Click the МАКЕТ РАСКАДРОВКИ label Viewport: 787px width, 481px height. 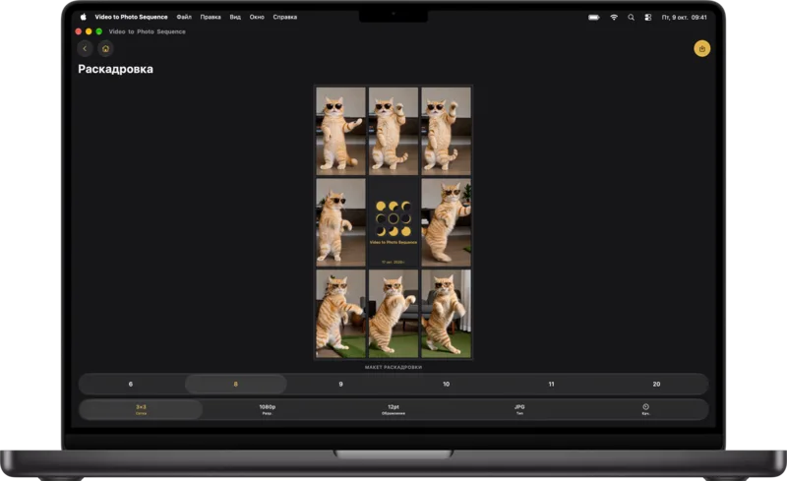point(393,367)
